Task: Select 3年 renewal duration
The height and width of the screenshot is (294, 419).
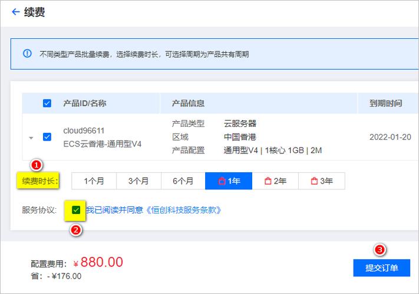Action: [322, 181]
